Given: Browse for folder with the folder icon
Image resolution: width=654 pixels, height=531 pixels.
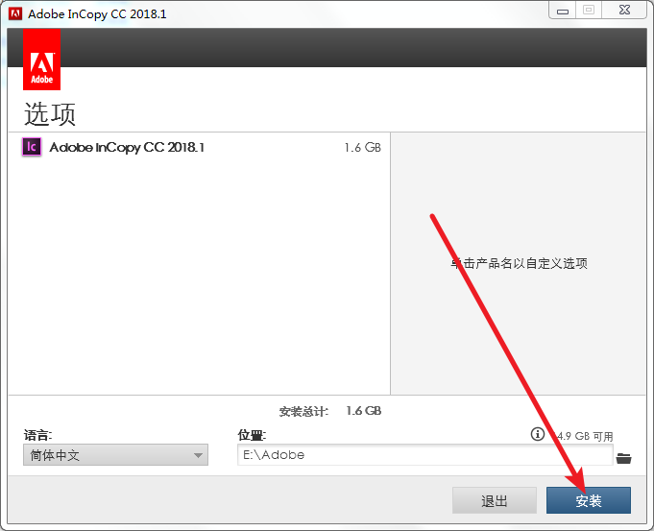Looking at the screenshot, I should pyautogui.click(x=623, y=458).
